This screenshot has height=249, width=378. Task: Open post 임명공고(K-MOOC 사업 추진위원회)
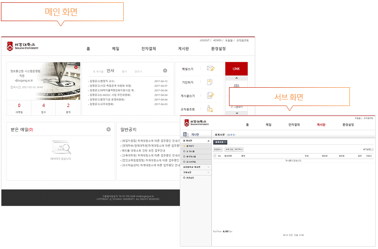pyautogui.click(x=110, y=95)
